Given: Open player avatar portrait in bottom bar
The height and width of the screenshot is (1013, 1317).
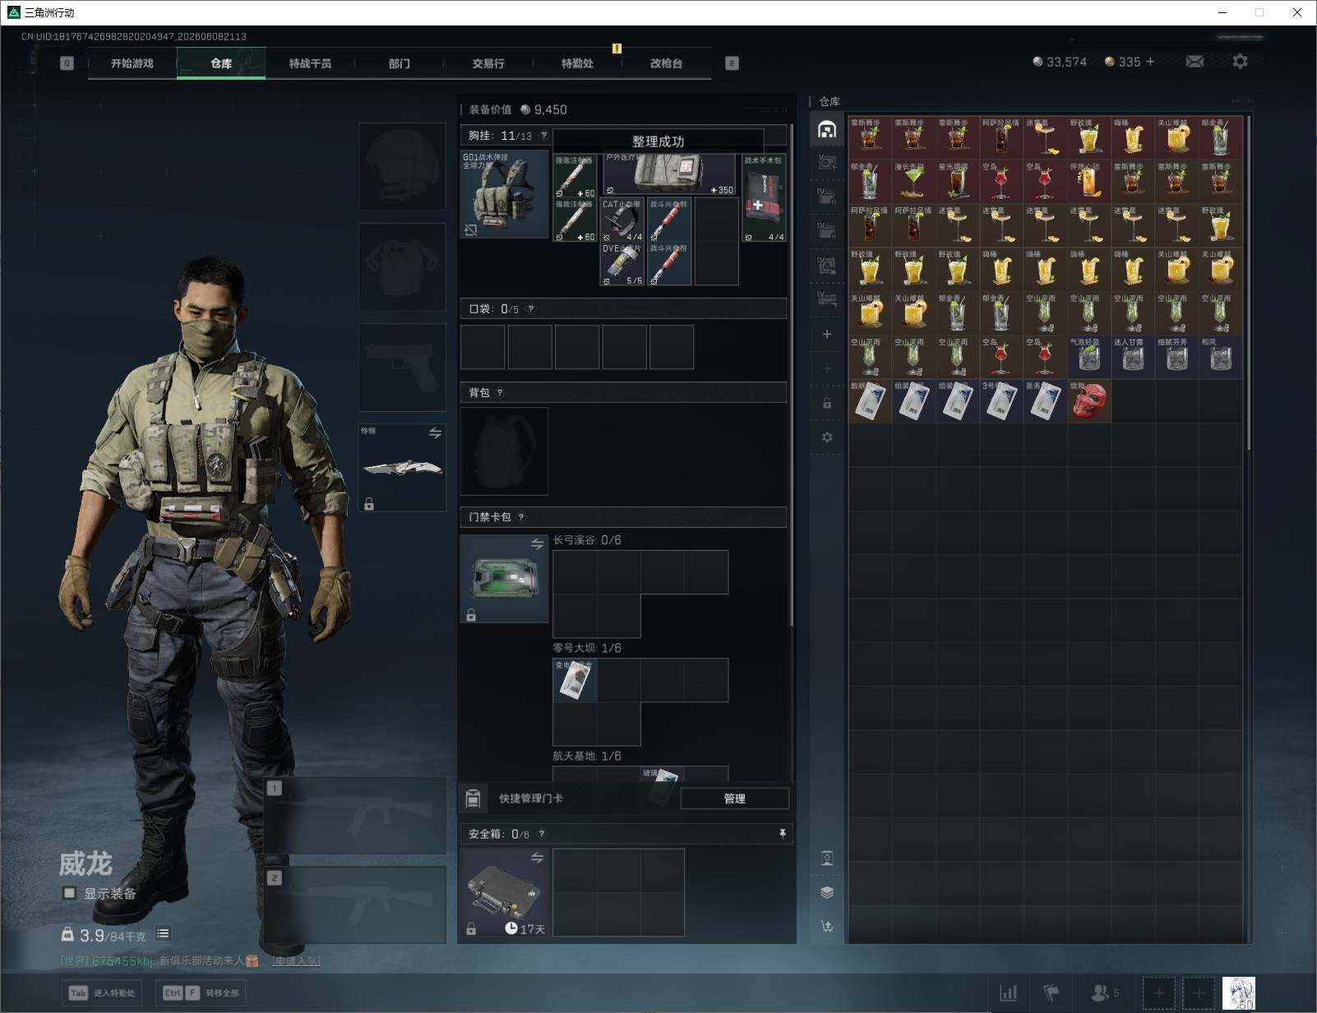Looking at the screenshot, I should 1238,993.
